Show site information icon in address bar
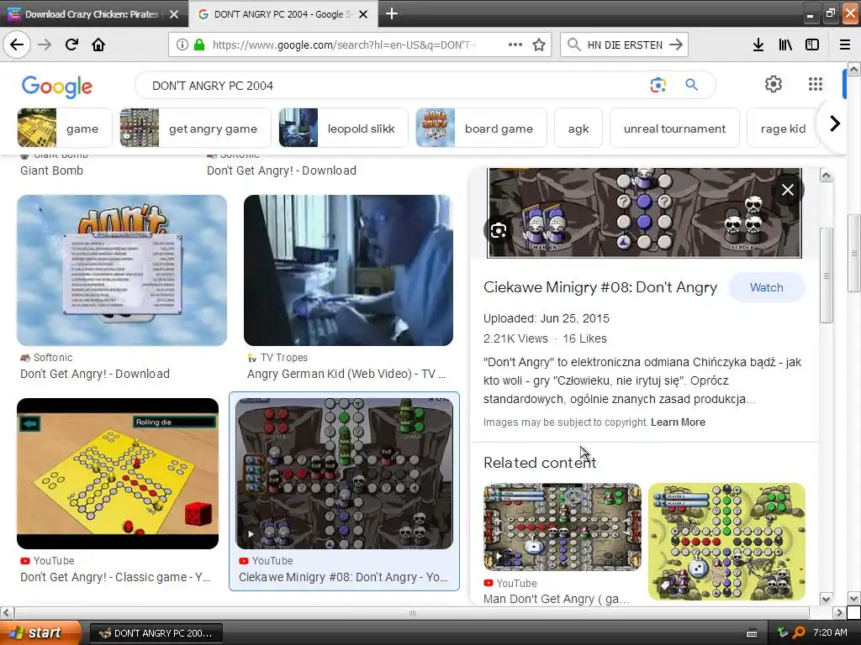Image resolution: width=861 pixels, height=645 pixels. click(182, 45)
